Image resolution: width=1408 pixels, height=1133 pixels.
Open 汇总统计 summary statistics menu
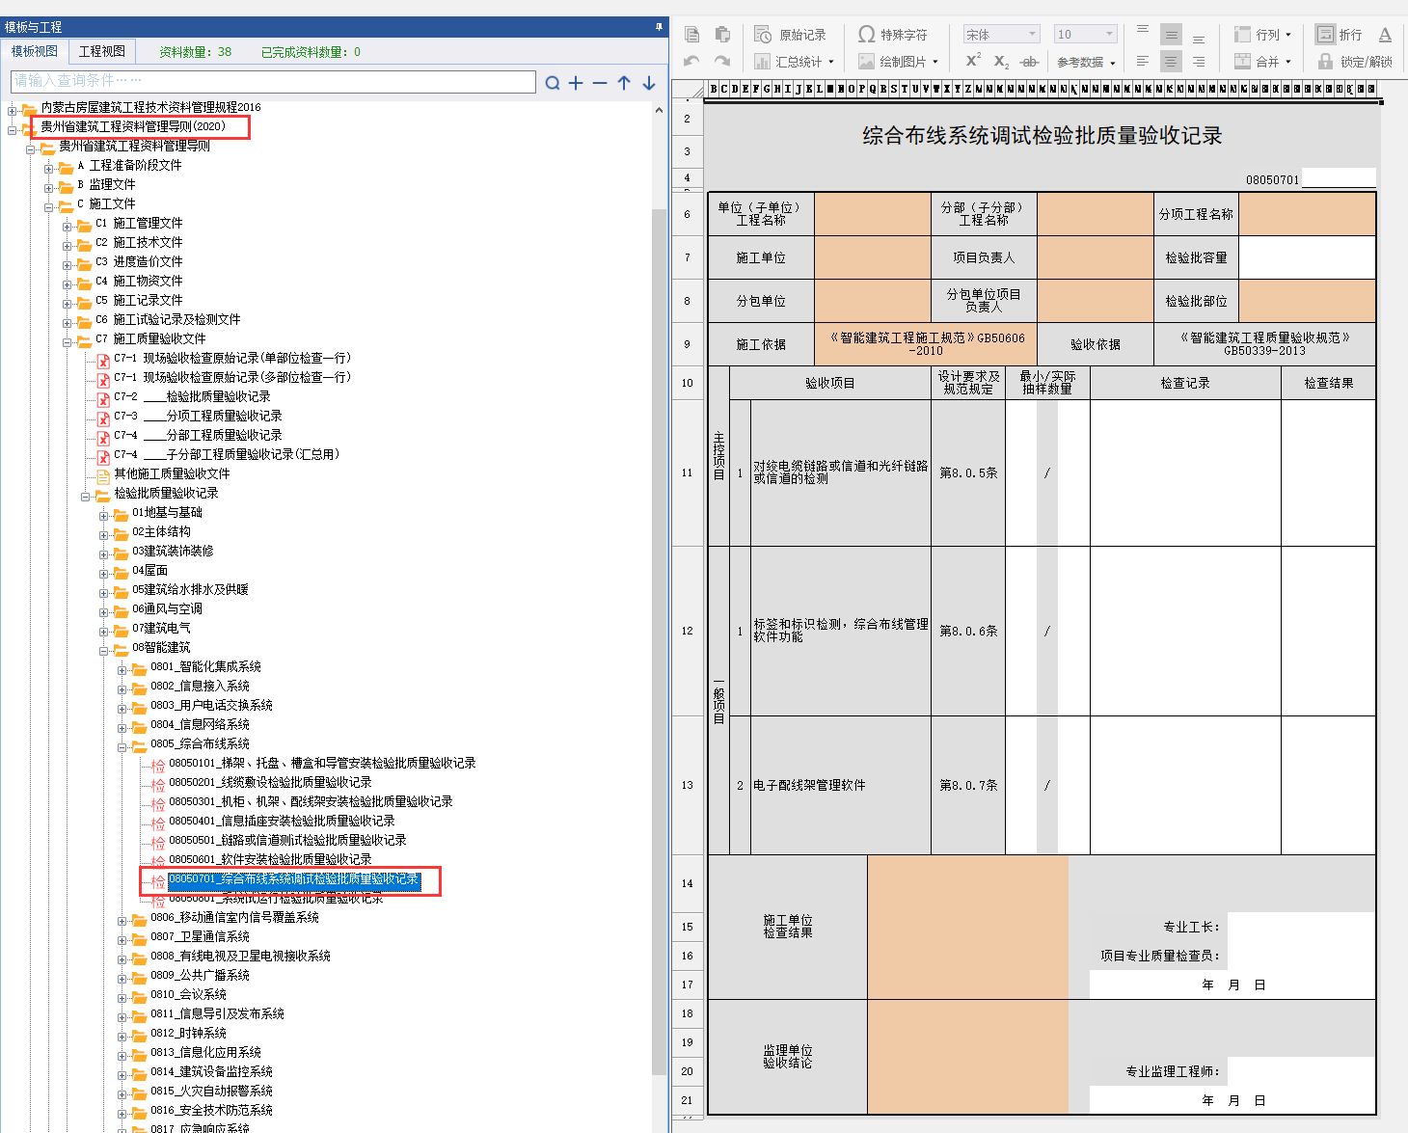click(794, 62)
